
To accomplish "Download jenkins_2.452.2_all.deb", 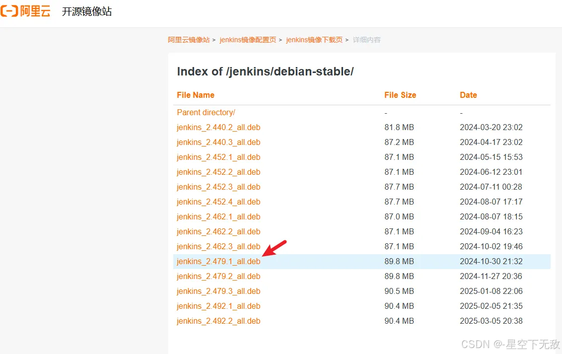I will (218, 172).
